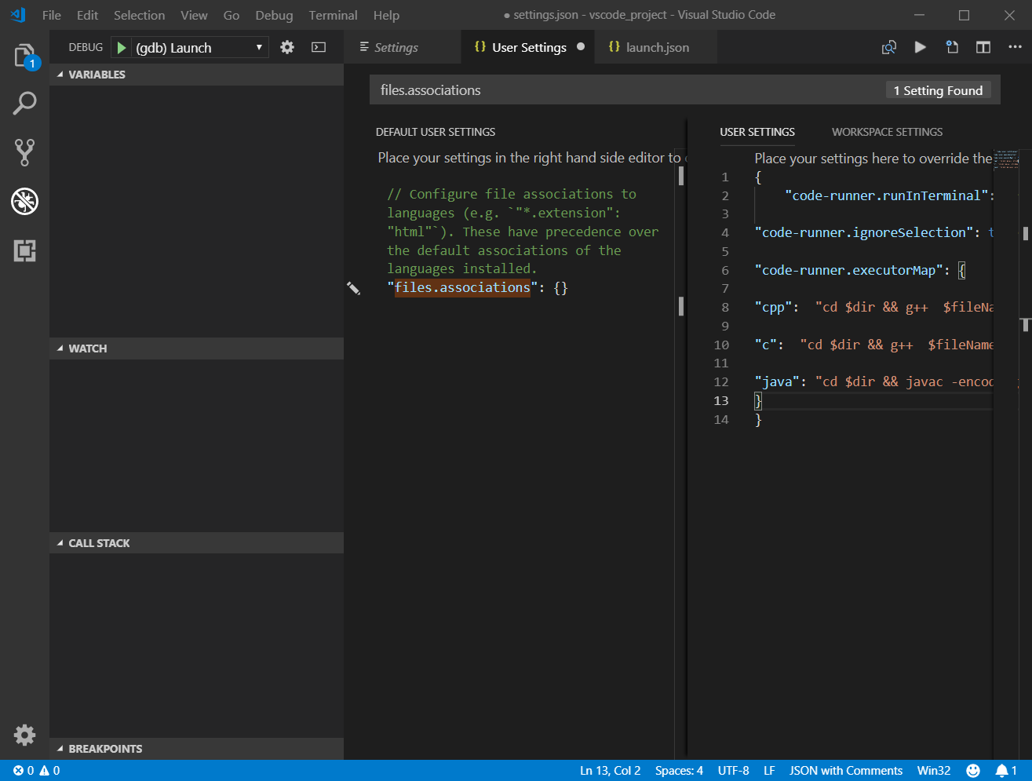Click the "cpp" executor entry line

873,307
